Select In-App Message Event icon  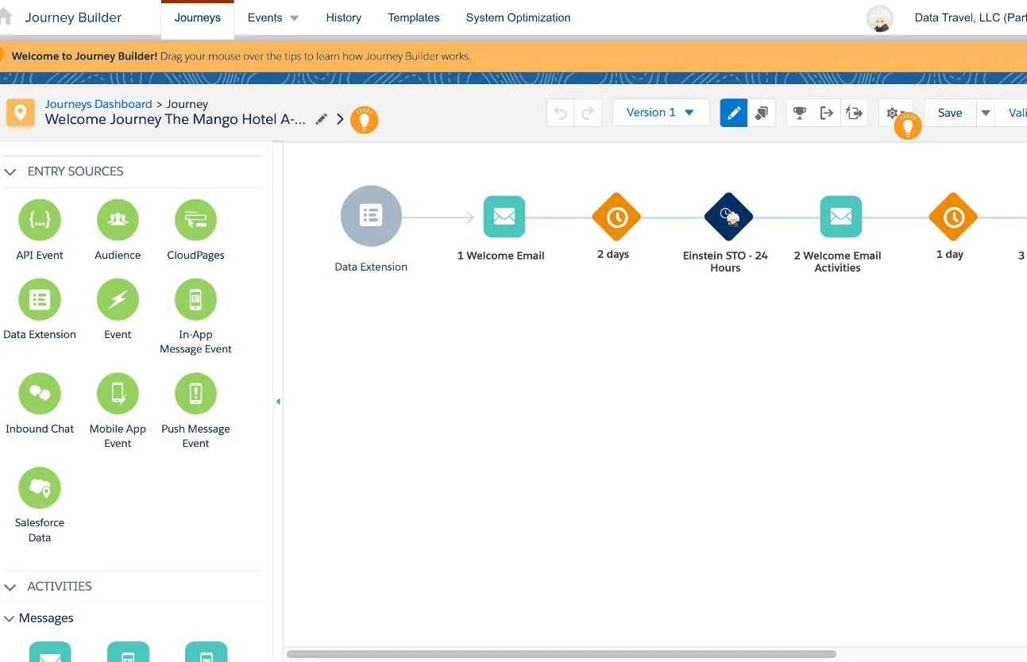pyautogui.click(x=195, y=299)
